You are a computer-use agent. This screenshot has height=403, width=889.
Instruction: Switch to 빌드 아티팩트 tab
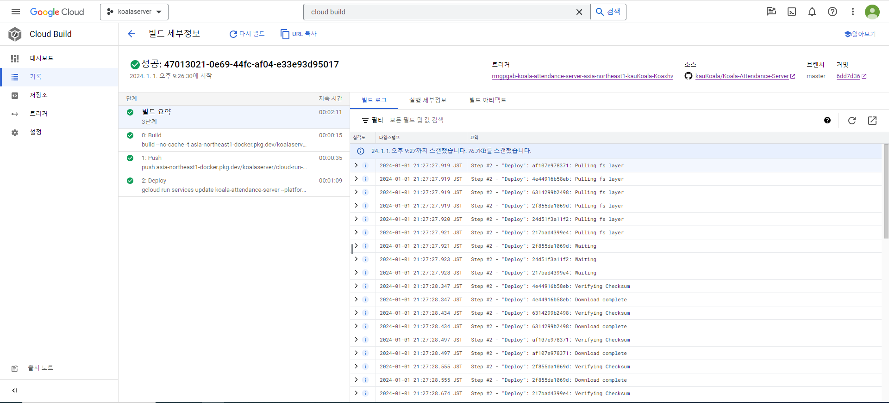[x=488, y=100]
